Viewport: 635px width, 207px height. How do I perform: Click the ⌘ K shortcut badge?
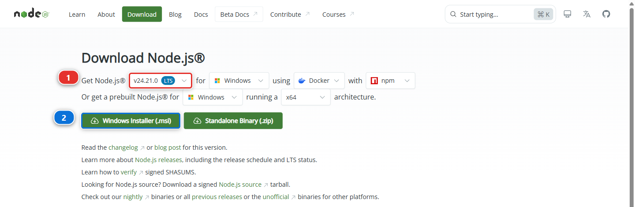[x=543, y=15]
